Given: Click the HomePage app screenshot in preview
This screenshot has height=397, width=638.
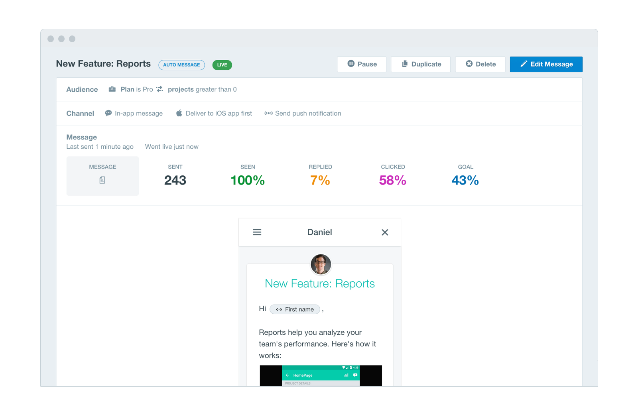Looking at the screenshot, I should click(x=321, y=375).
